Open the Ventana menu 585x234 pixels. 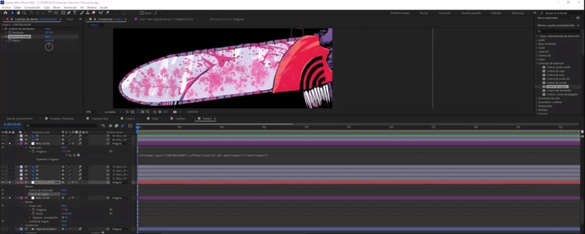pos(91,8)
